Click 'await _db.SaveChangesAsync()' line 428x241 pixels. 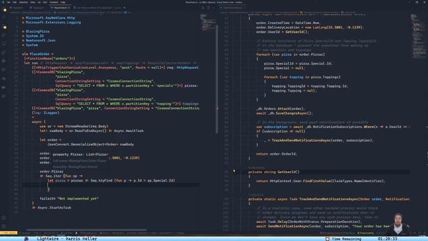[x=284, y=113]
